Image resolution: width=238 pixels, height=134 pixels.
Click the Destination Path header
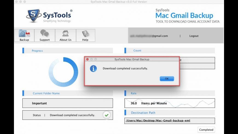tap(170, 113)
